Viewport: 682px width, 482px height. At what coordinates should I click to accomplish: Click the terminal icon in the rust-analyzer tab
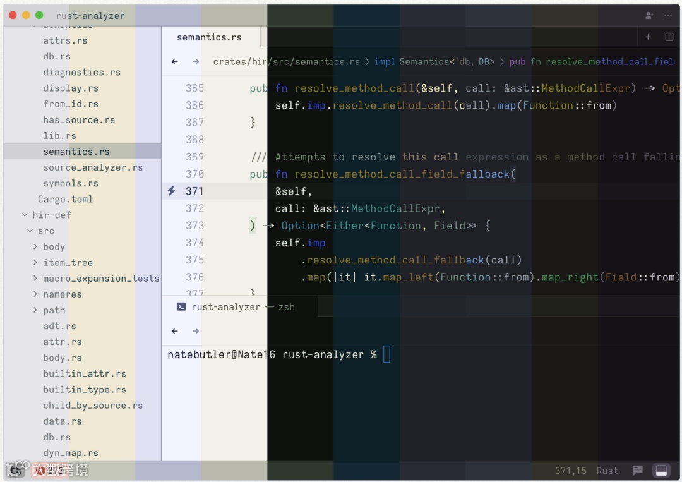click(x=181, y=306)
